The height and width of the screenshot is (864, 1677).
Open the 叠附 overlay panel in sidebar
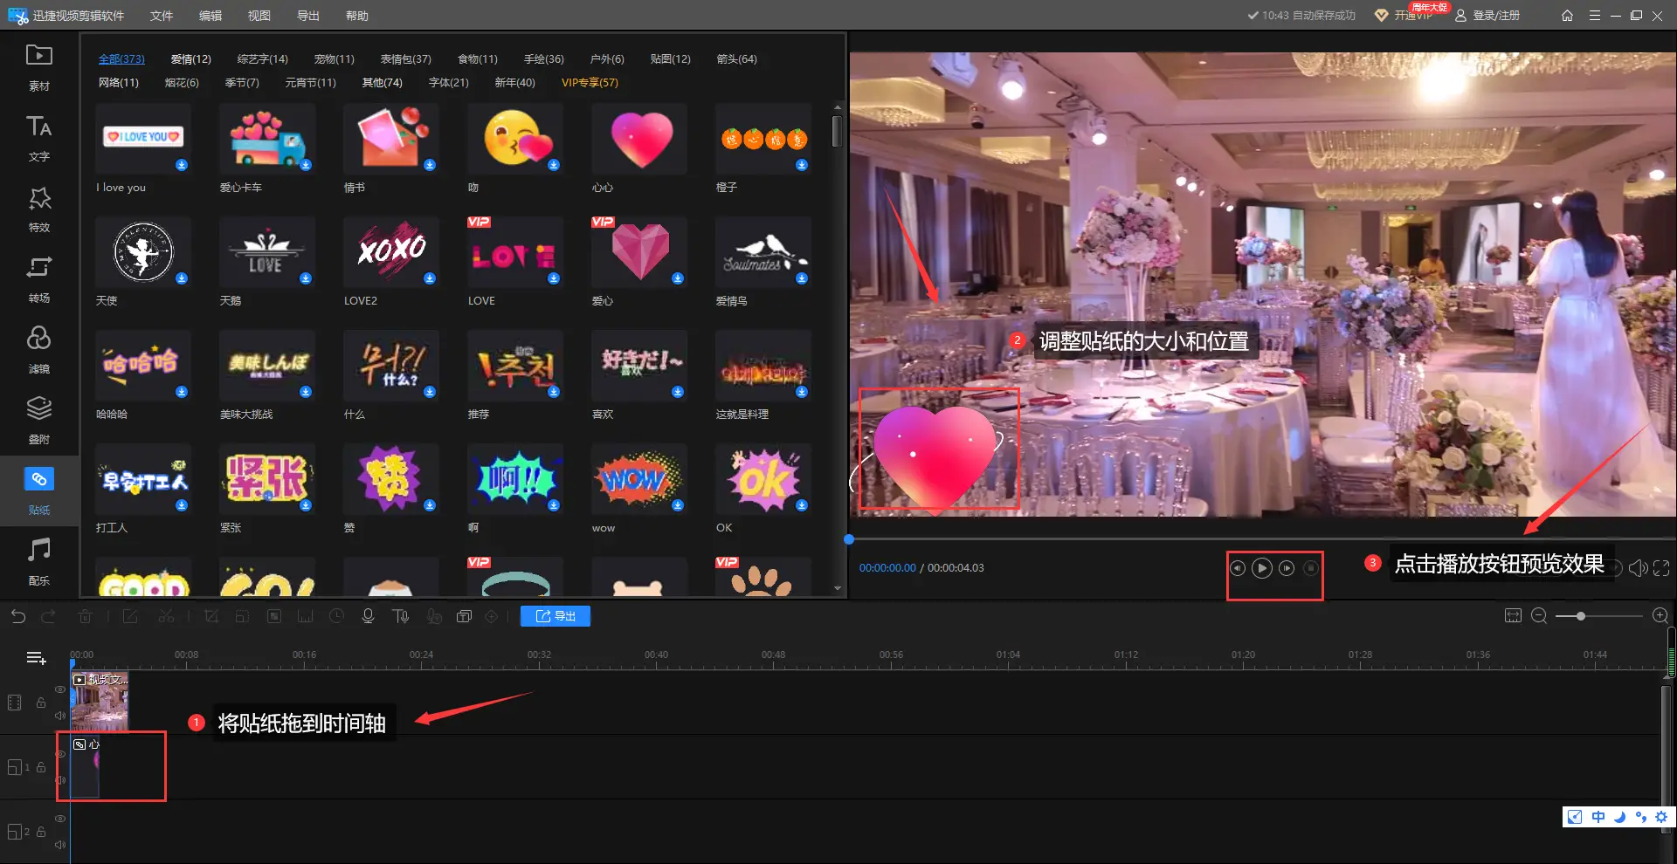click(x=38, y=421)
